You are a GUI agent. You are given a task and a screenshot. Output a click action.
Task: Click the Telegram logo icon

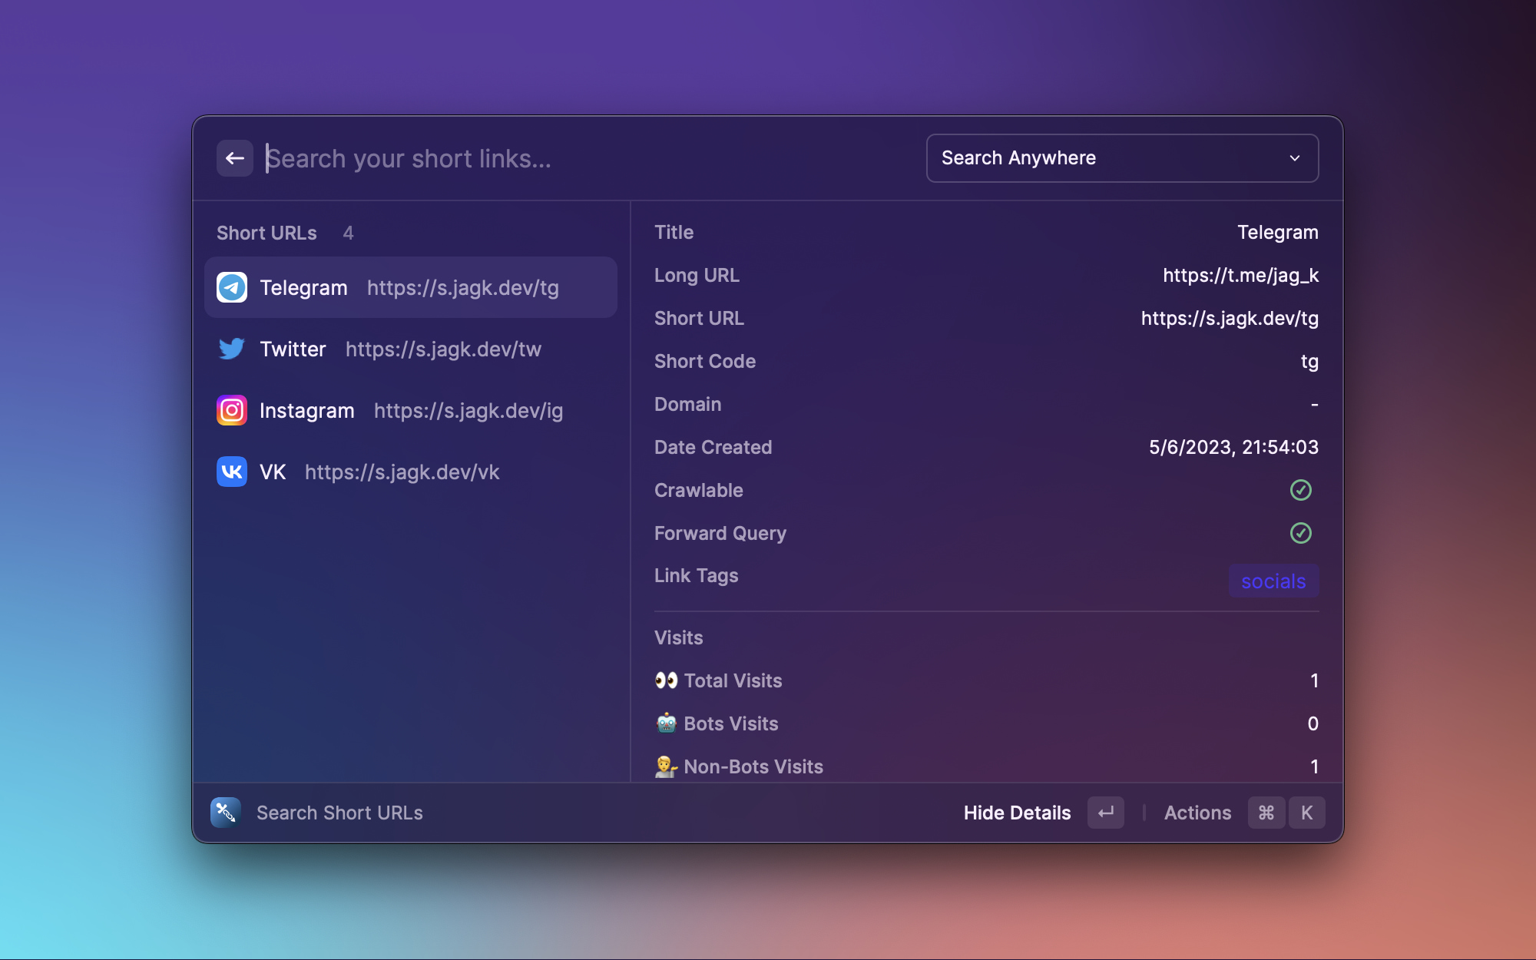(x=232, y=288)
